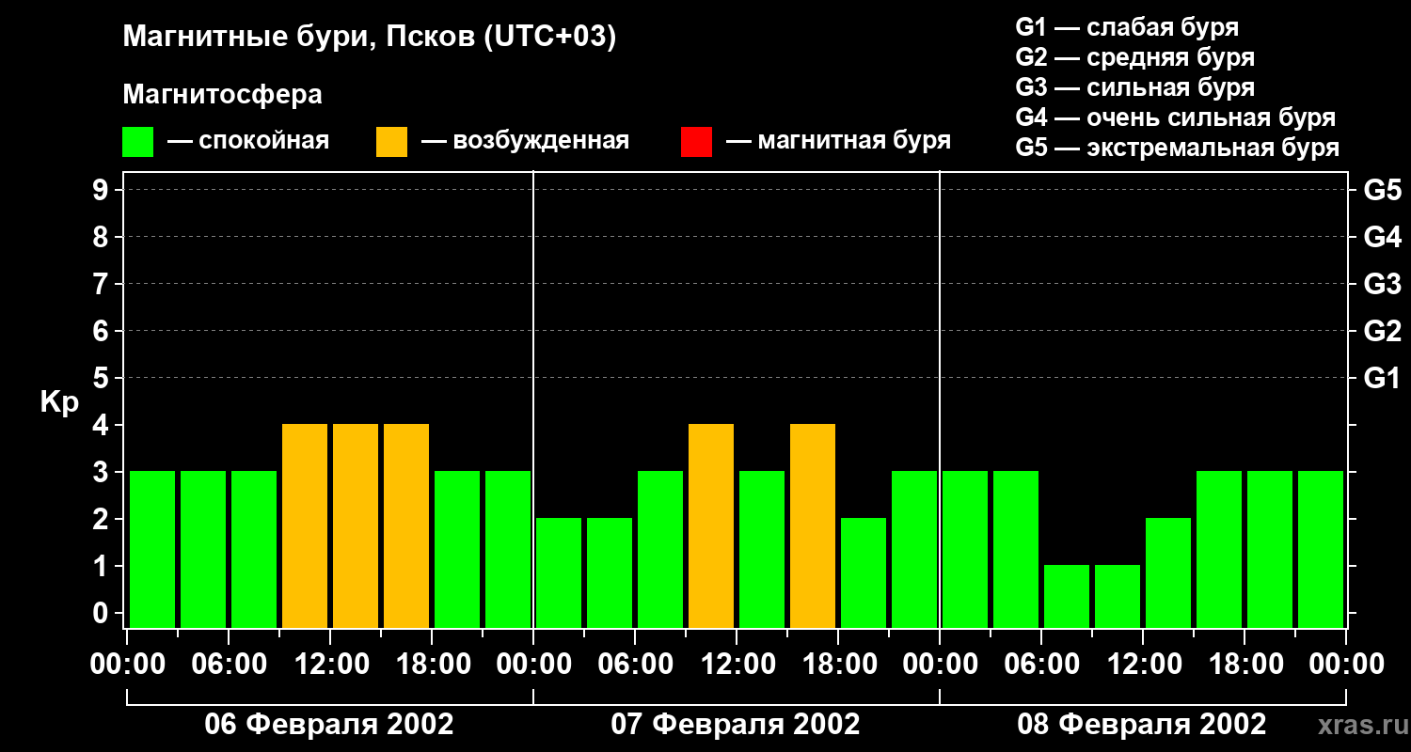Click the red 'магнитная буря' legend swatch
The width and height of the screenshot is (1411, 752).
(696, 142)
